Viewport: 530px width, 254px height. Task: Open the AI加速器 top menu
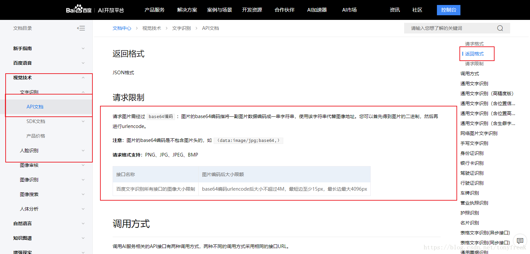pos(317,10)
